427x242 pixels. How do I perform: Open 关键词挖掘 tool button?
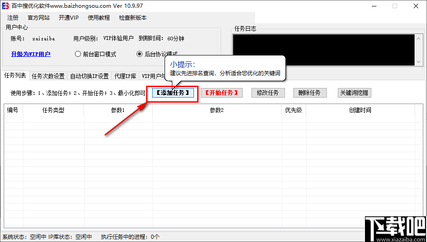(354, 93)
